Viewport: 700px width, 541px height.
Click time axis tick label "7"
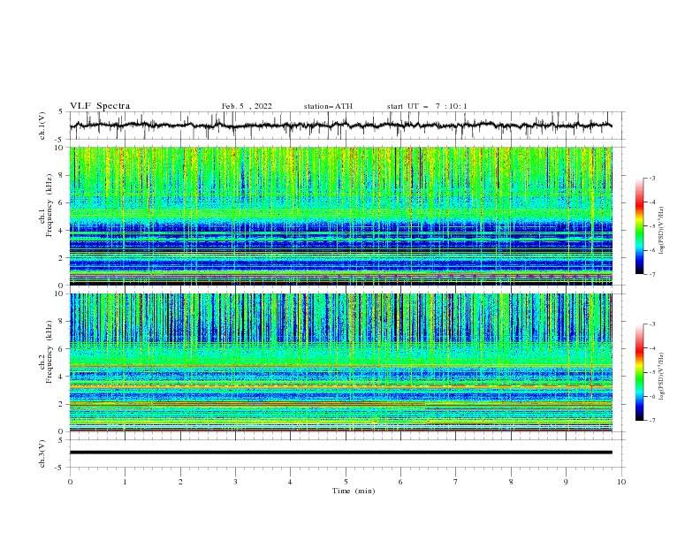click(456, 482)
